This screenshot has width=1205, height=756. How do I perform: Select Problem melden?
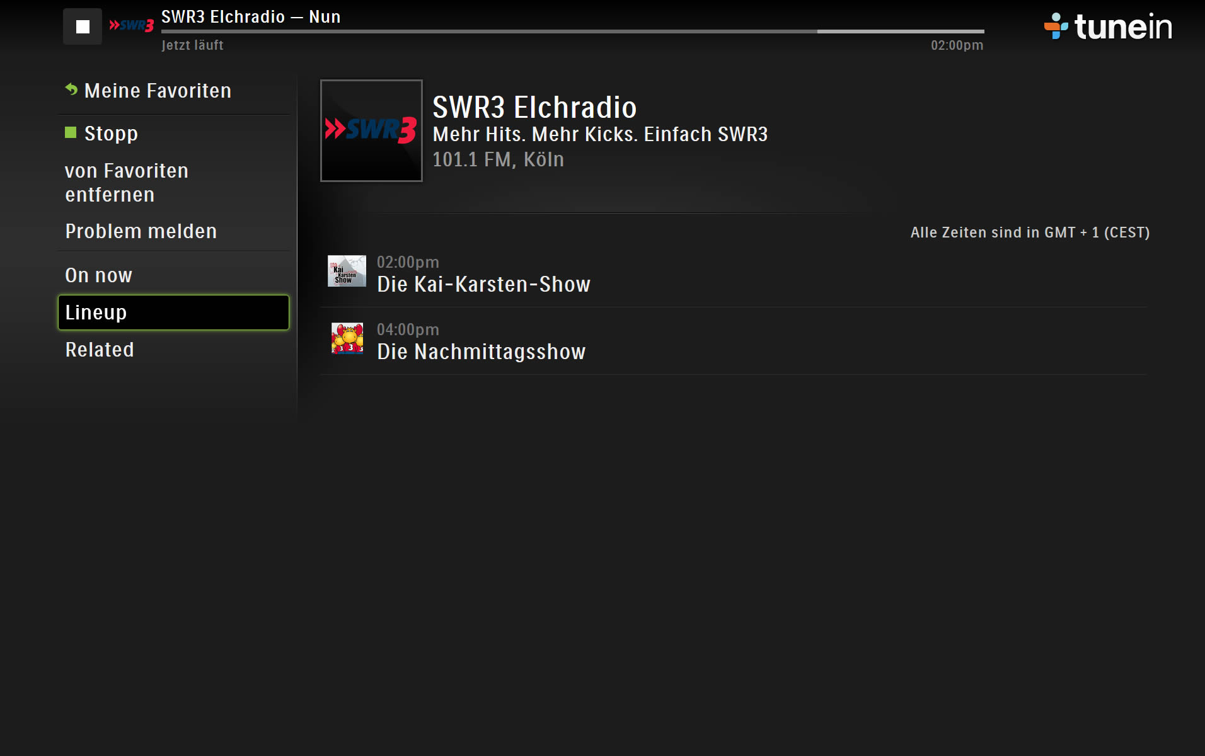[173, 231]
